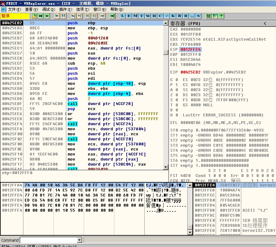
Task: Open the Memory map (M button)
Action: [x=135, y=16]
